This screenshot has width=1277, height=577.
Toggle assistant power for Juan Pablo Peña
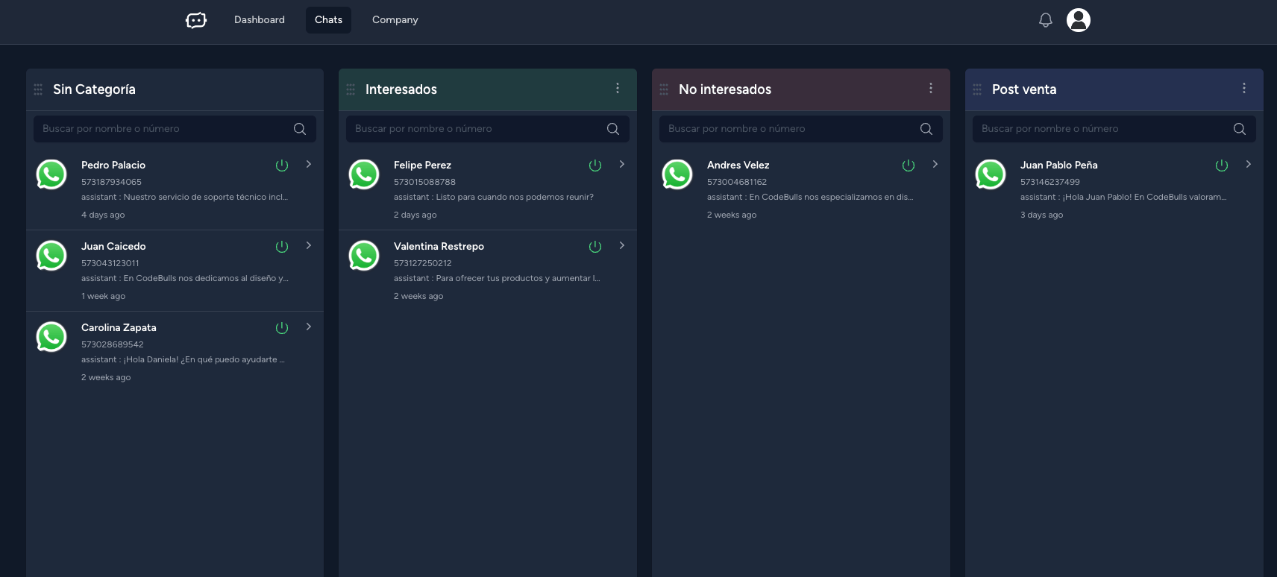click(x=1222, y=165)
